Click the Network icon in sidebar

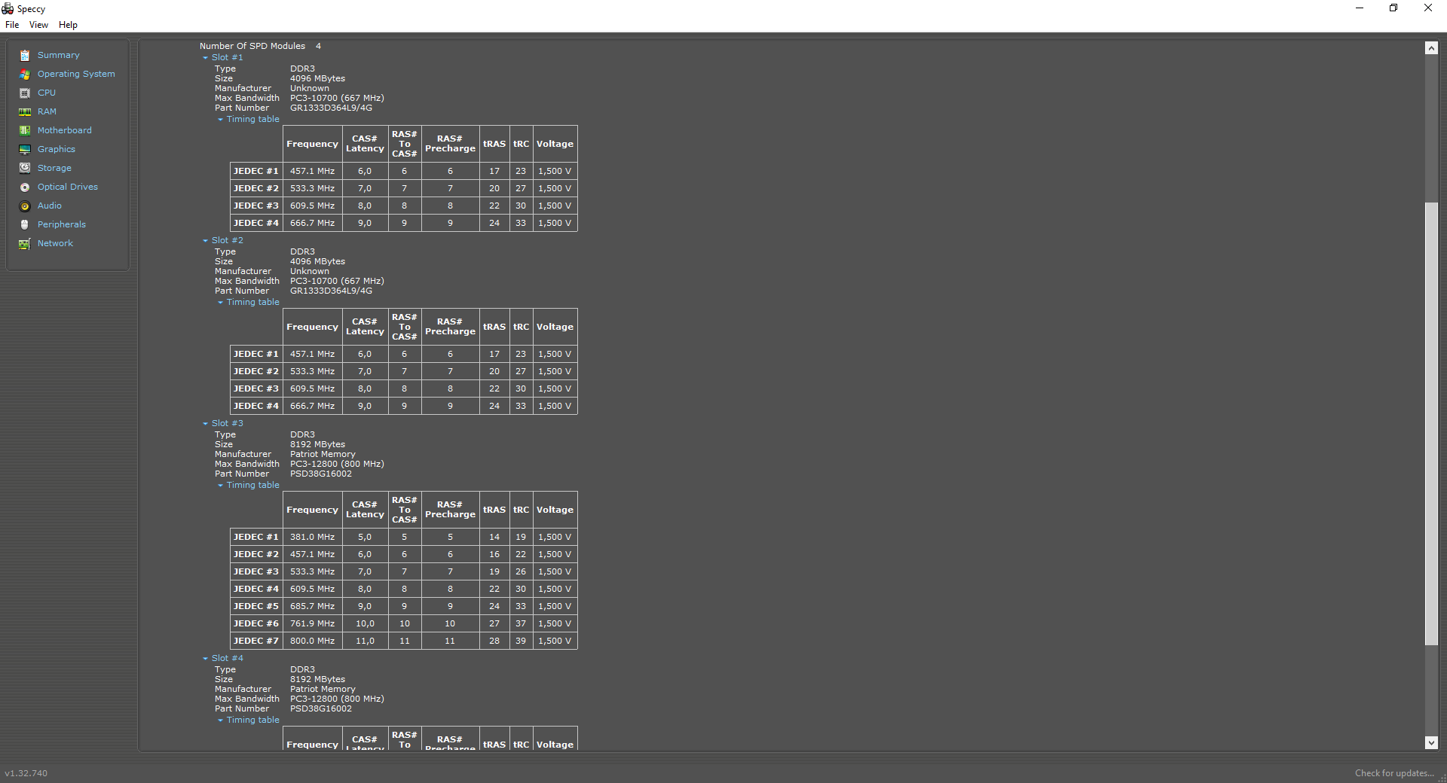pos(25,243)
